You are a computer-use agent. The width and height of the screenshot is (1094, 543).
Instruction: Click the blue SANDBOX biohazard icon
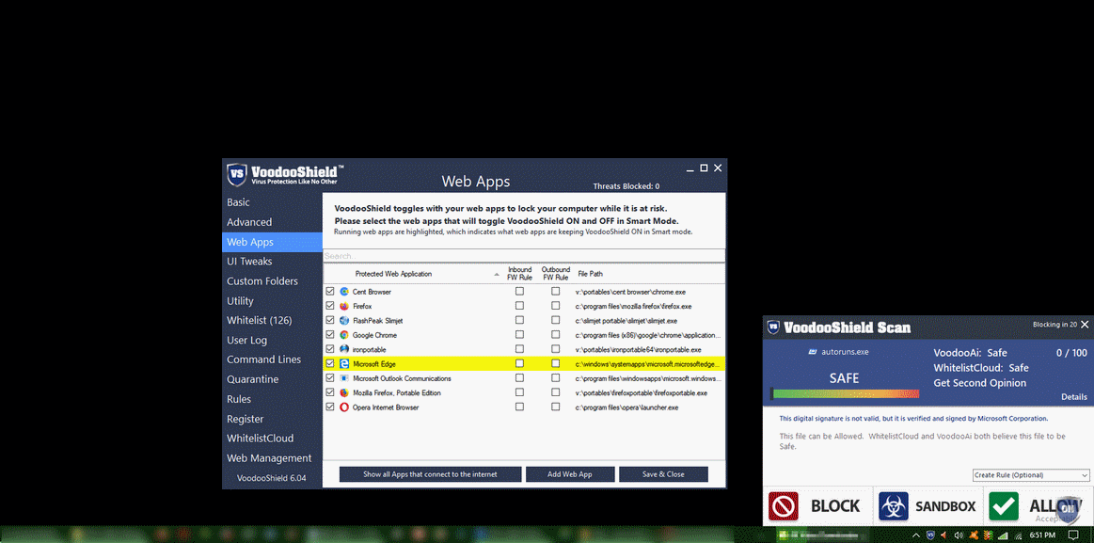893,506
